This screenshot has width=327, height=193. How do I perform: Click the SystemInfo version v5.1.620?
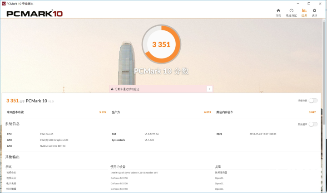pos(149,140)
